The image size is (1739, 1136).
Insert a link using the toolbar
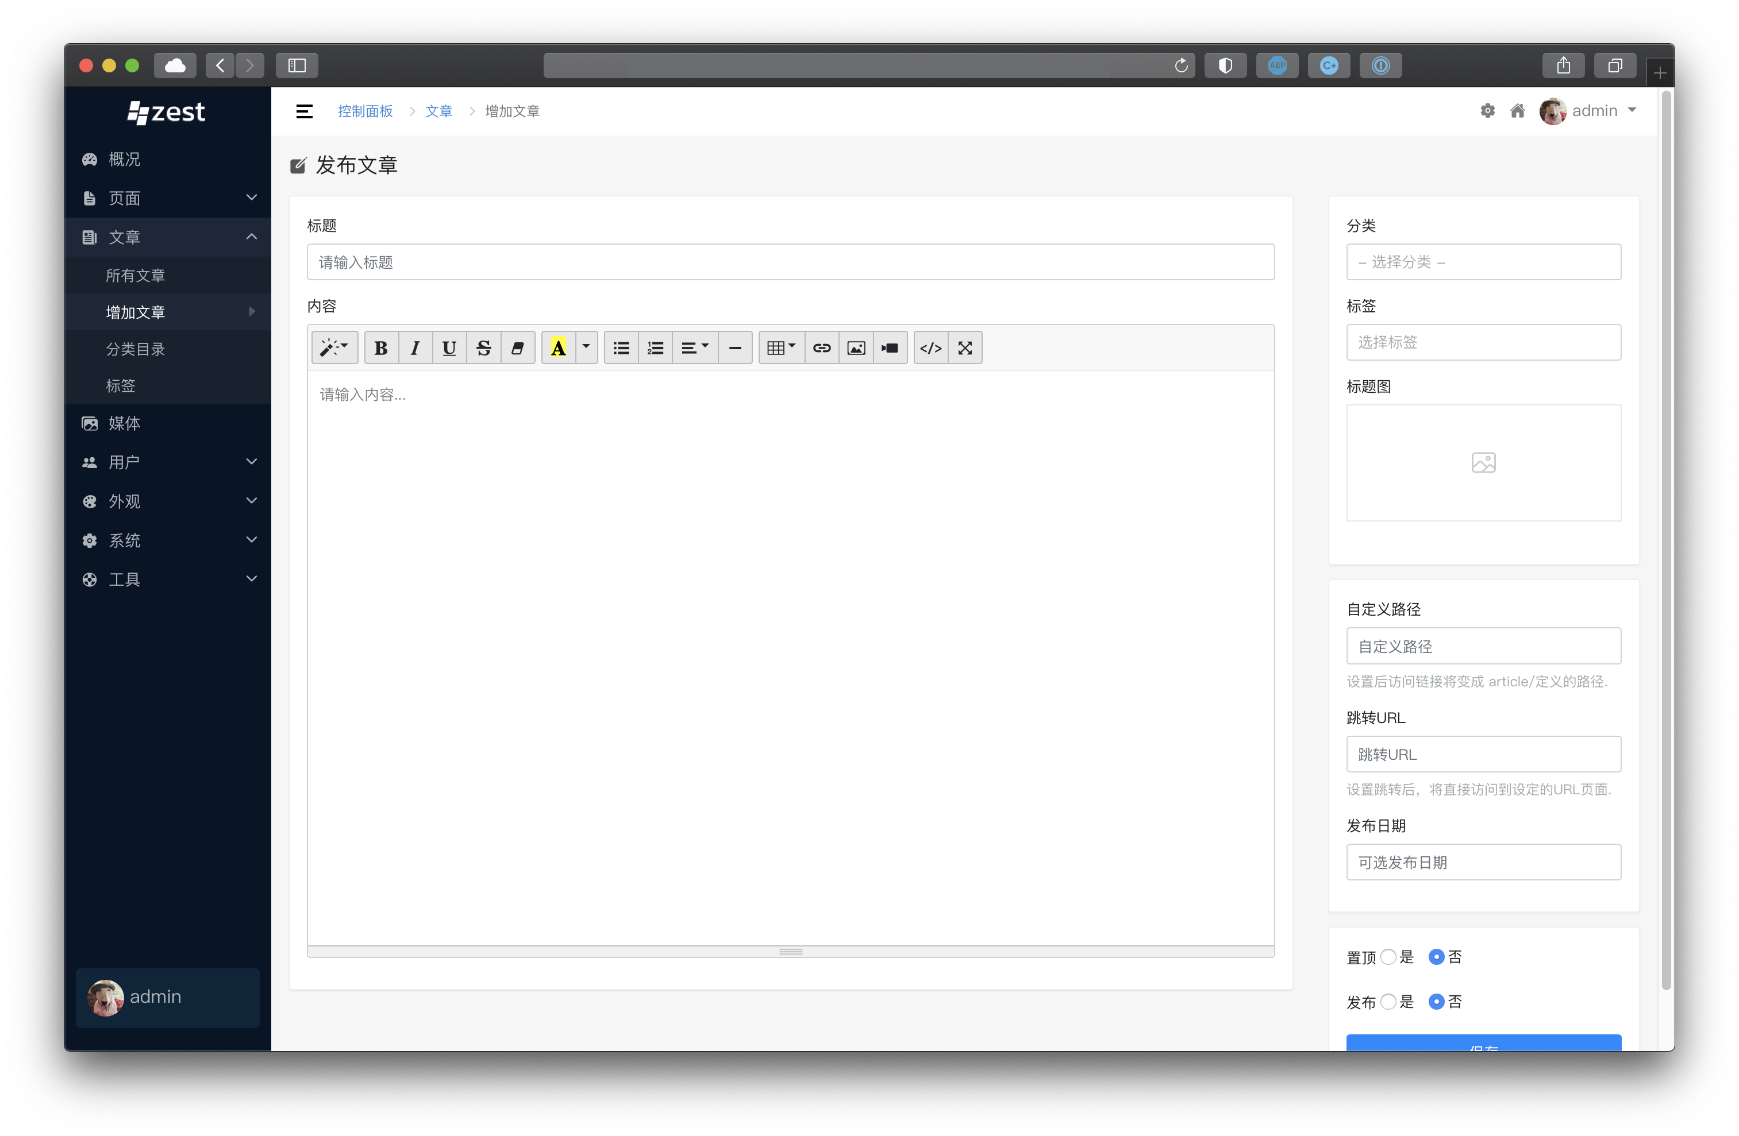(821, 348)
